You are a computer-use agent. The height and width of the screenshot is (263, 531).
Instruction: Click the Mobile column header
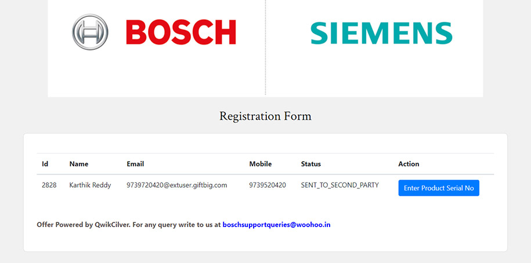(260, 164)
